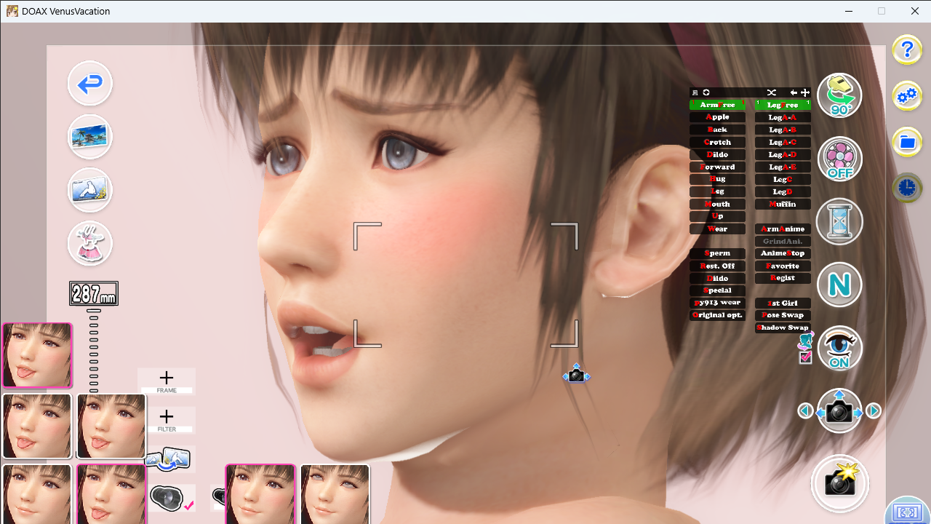Image resolution: width=931 pixels, height=524 pixels.
Task: Select the LegA-E pose
Action: (783, 167)
